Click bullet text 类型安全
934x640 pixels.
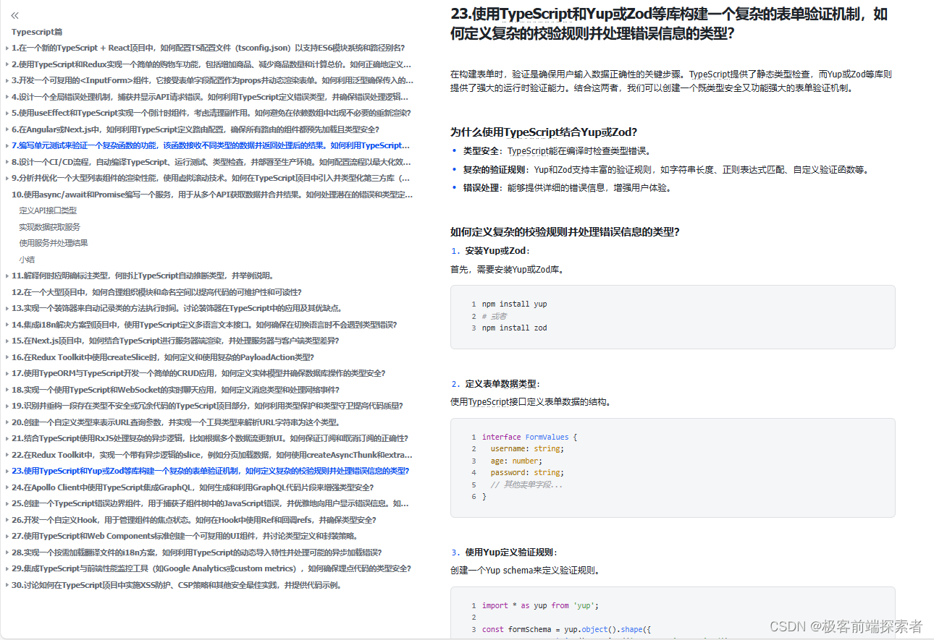tap(483, 151)
